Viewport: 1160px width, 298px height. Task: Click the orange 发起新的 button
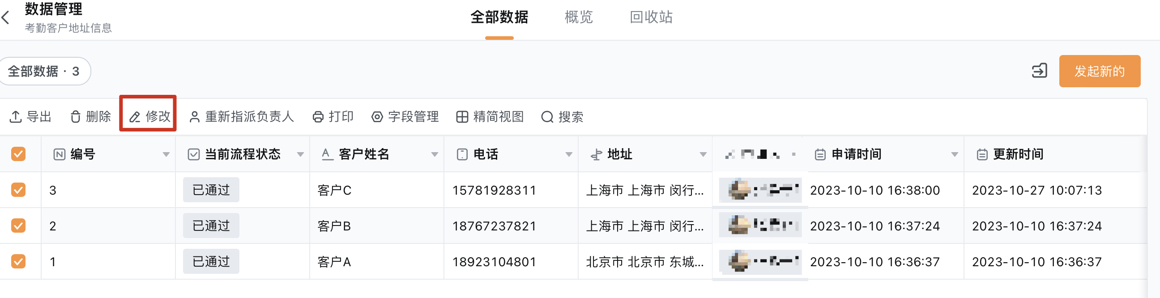click(1100, 71)
